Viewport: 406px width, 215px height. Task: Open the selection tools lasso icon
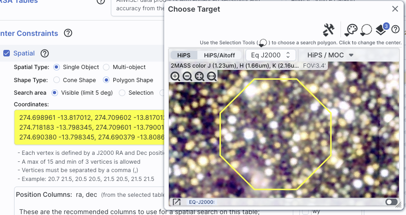pos(366,30)
